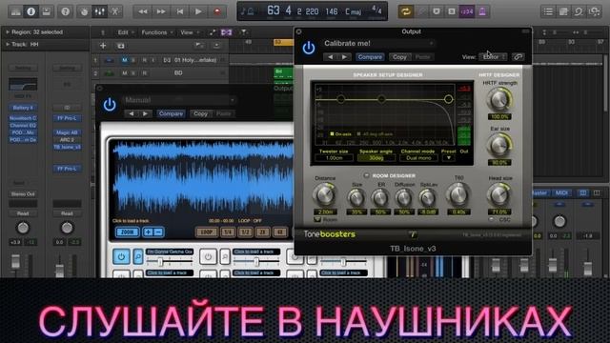Select next preset in TB_Isone window
This screenshot has height=343, width=610.
pos(344,57)
